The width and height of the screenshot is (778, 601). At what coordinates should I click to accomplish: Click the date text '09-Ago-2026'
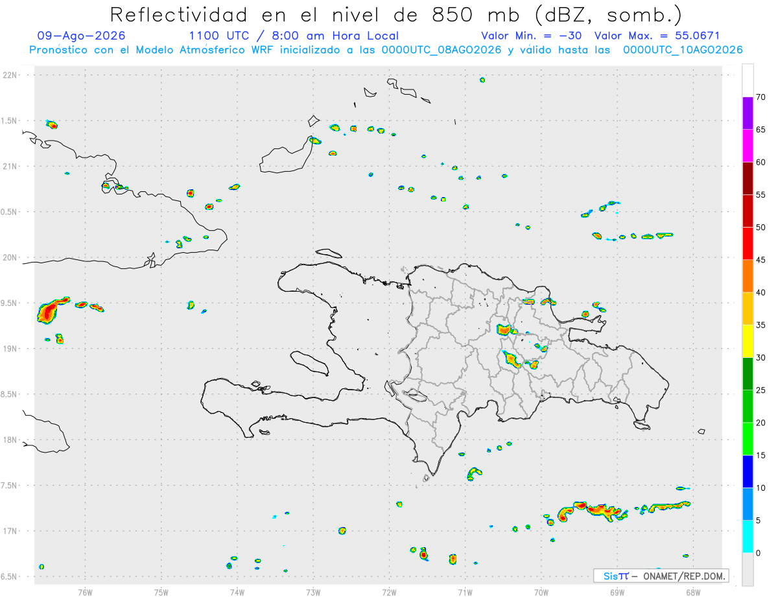82,36
